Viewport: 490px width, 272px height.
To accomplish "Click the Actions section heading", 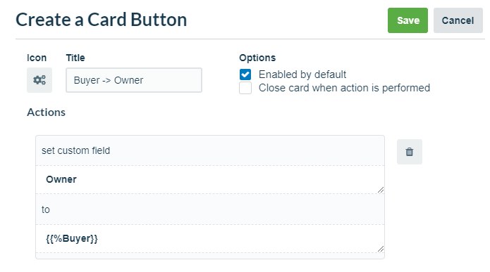I will click(x=47, y=112).
